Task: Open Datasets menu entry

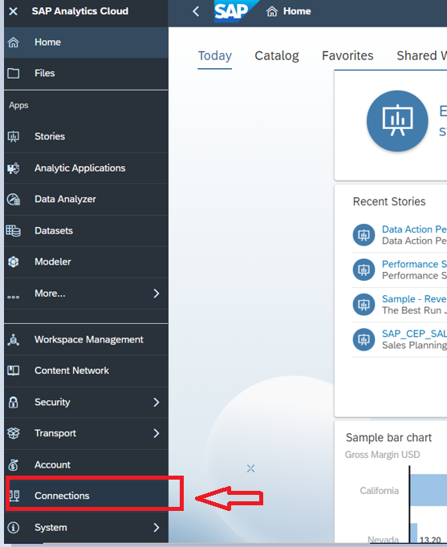Action: point(86,231)
